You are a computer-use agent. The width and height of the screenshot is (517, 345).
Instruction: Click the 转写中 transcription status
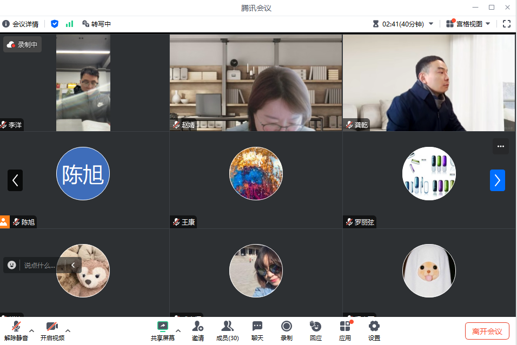(97, 24)
